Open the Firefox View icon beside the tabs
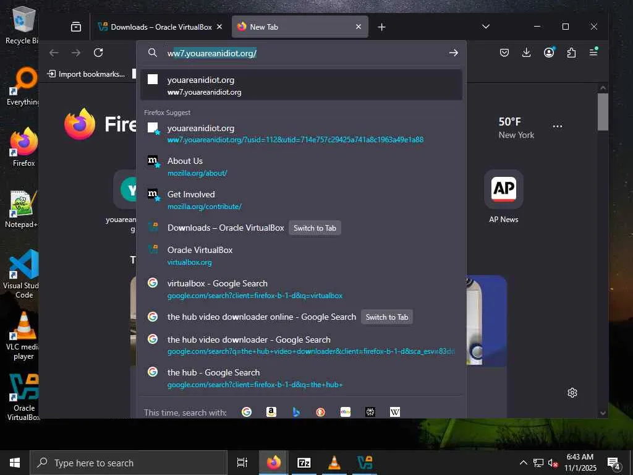 76,27
